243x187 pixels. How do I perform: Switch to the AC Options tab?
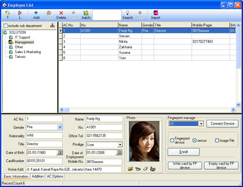[55, 176]
